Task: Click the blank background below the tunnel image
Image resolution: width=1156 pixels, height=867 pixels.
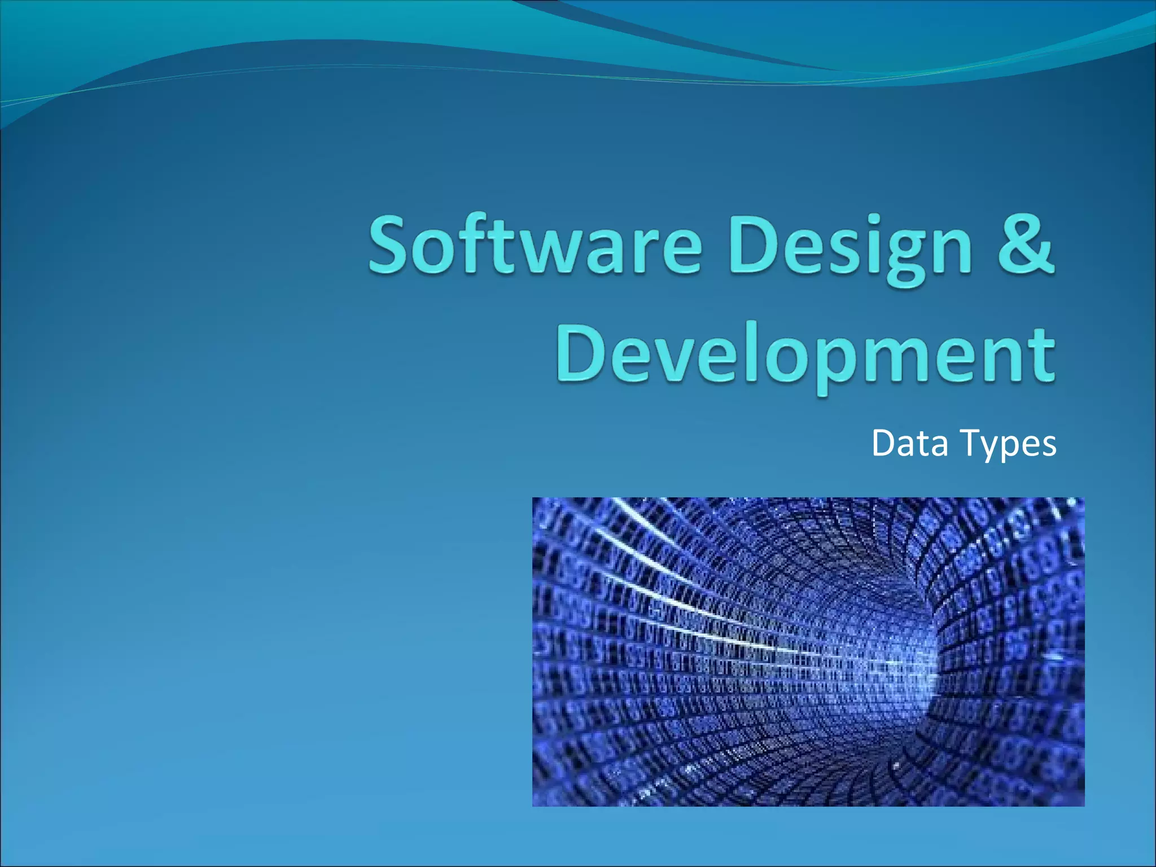Action: coord(807,835)
